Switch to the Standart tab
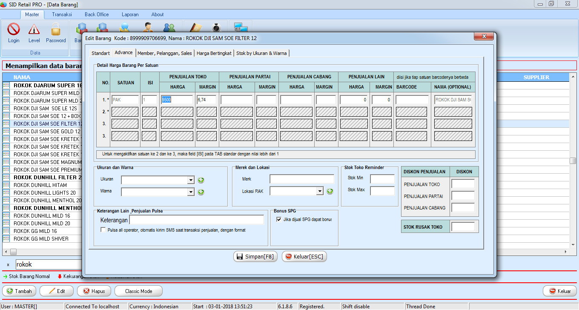Viewport: 579px width, 310px height. [x=100, y=53]
